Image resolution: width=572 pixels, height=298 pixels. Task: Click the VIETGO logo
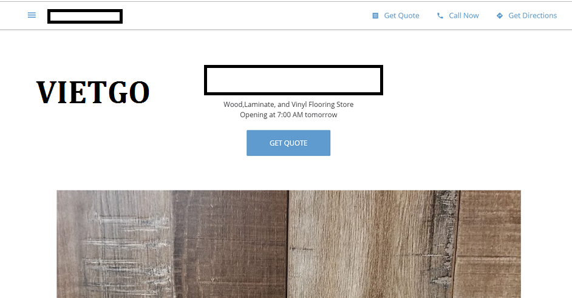(93, 92)
